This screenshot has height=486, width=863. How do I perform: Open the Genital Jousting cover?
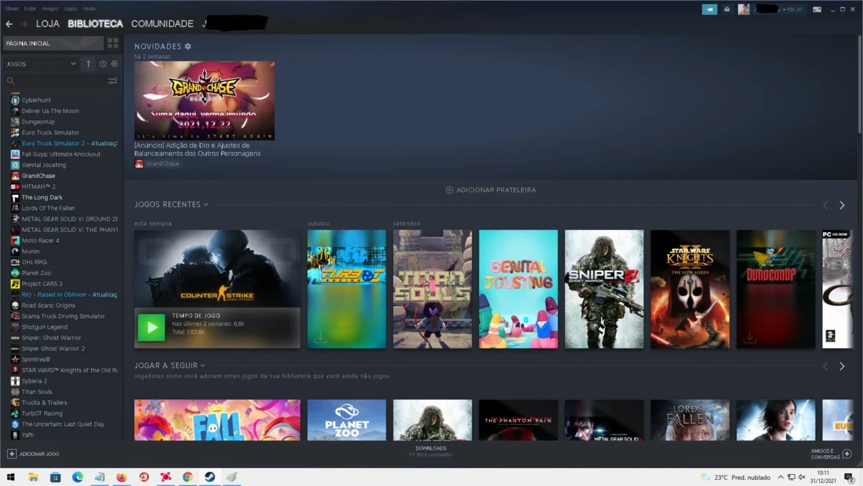point(518,289)
